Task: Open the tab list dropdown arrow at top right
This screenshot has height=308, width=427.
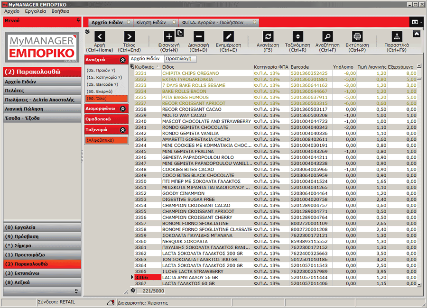Action: tap(421, 22)
